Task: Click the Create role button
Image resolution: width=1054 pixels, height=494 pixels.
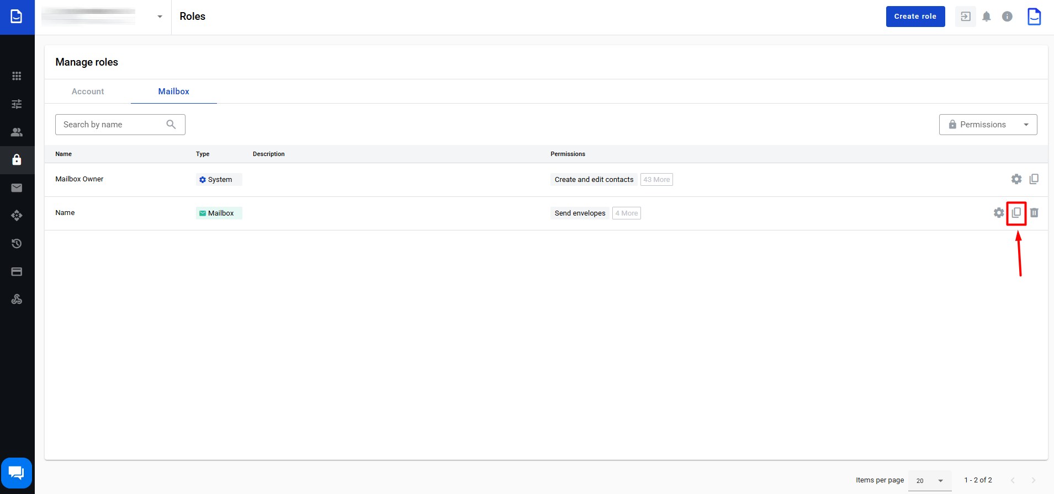Action: coord(915,17)
